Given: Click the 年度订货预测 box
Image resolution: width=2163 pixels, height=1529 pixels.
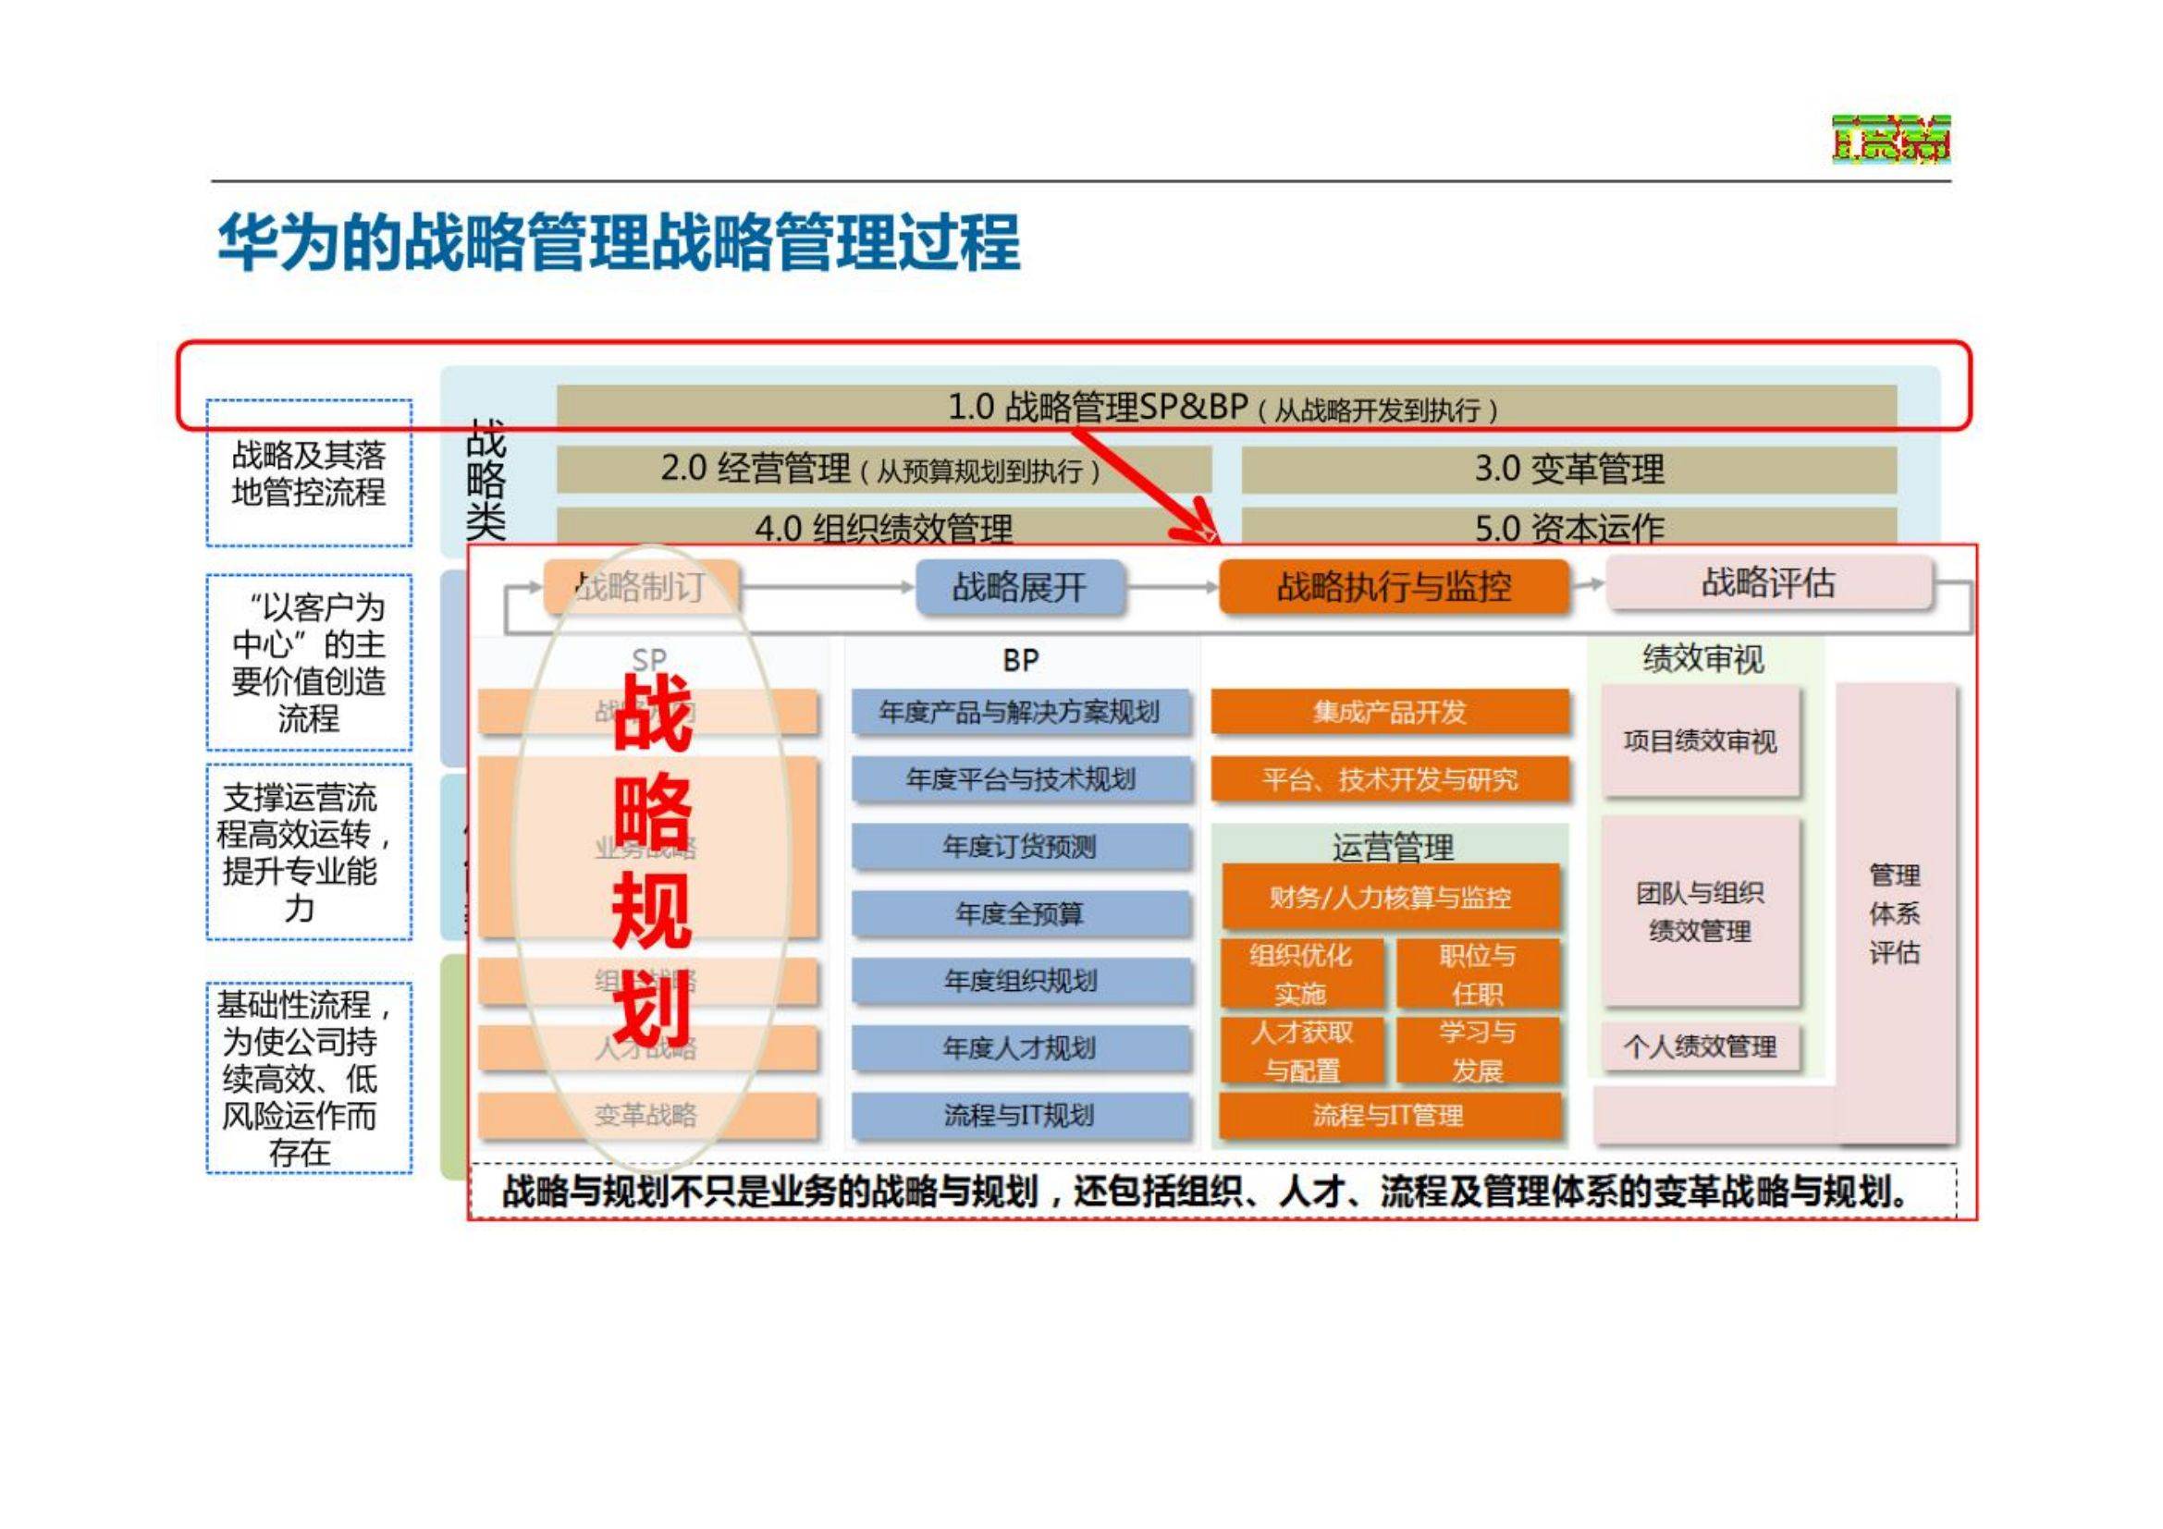Looking at the screenshot, I should point(1020,847).
